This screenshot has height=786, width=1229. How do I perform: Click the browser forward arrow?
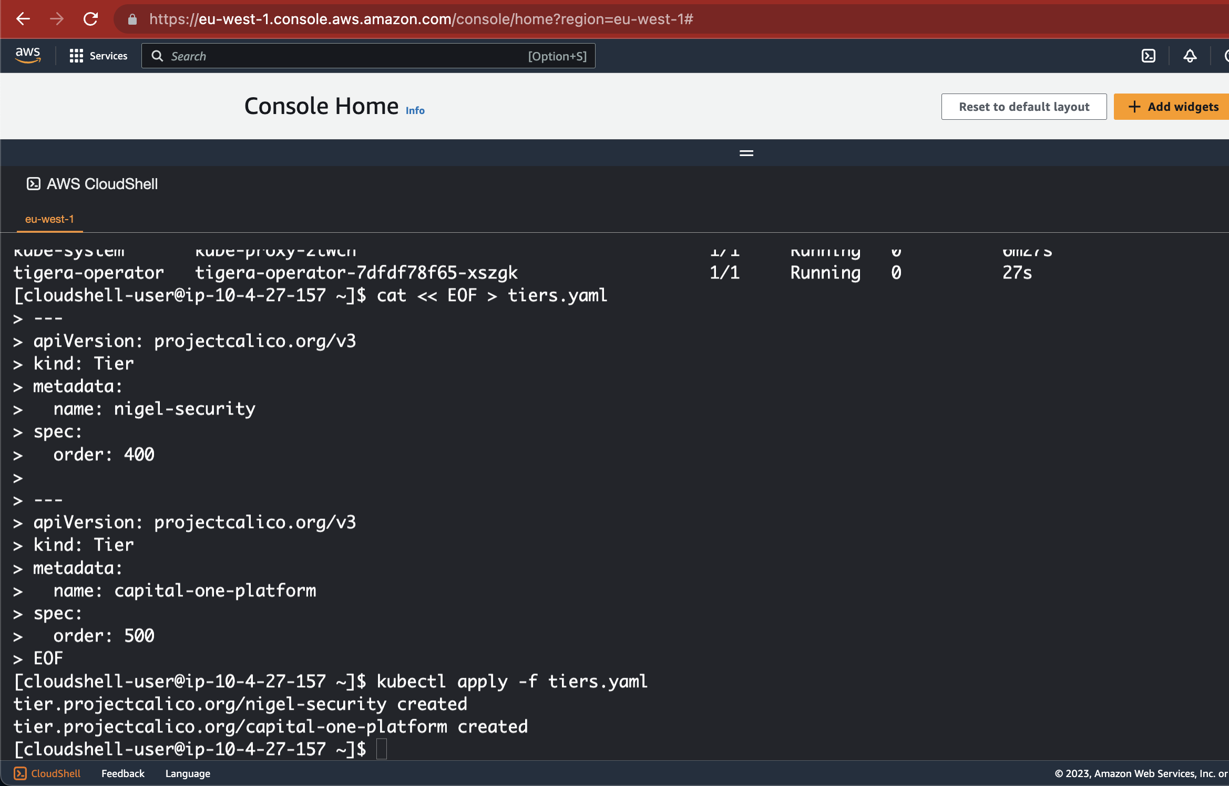point(56,19)
